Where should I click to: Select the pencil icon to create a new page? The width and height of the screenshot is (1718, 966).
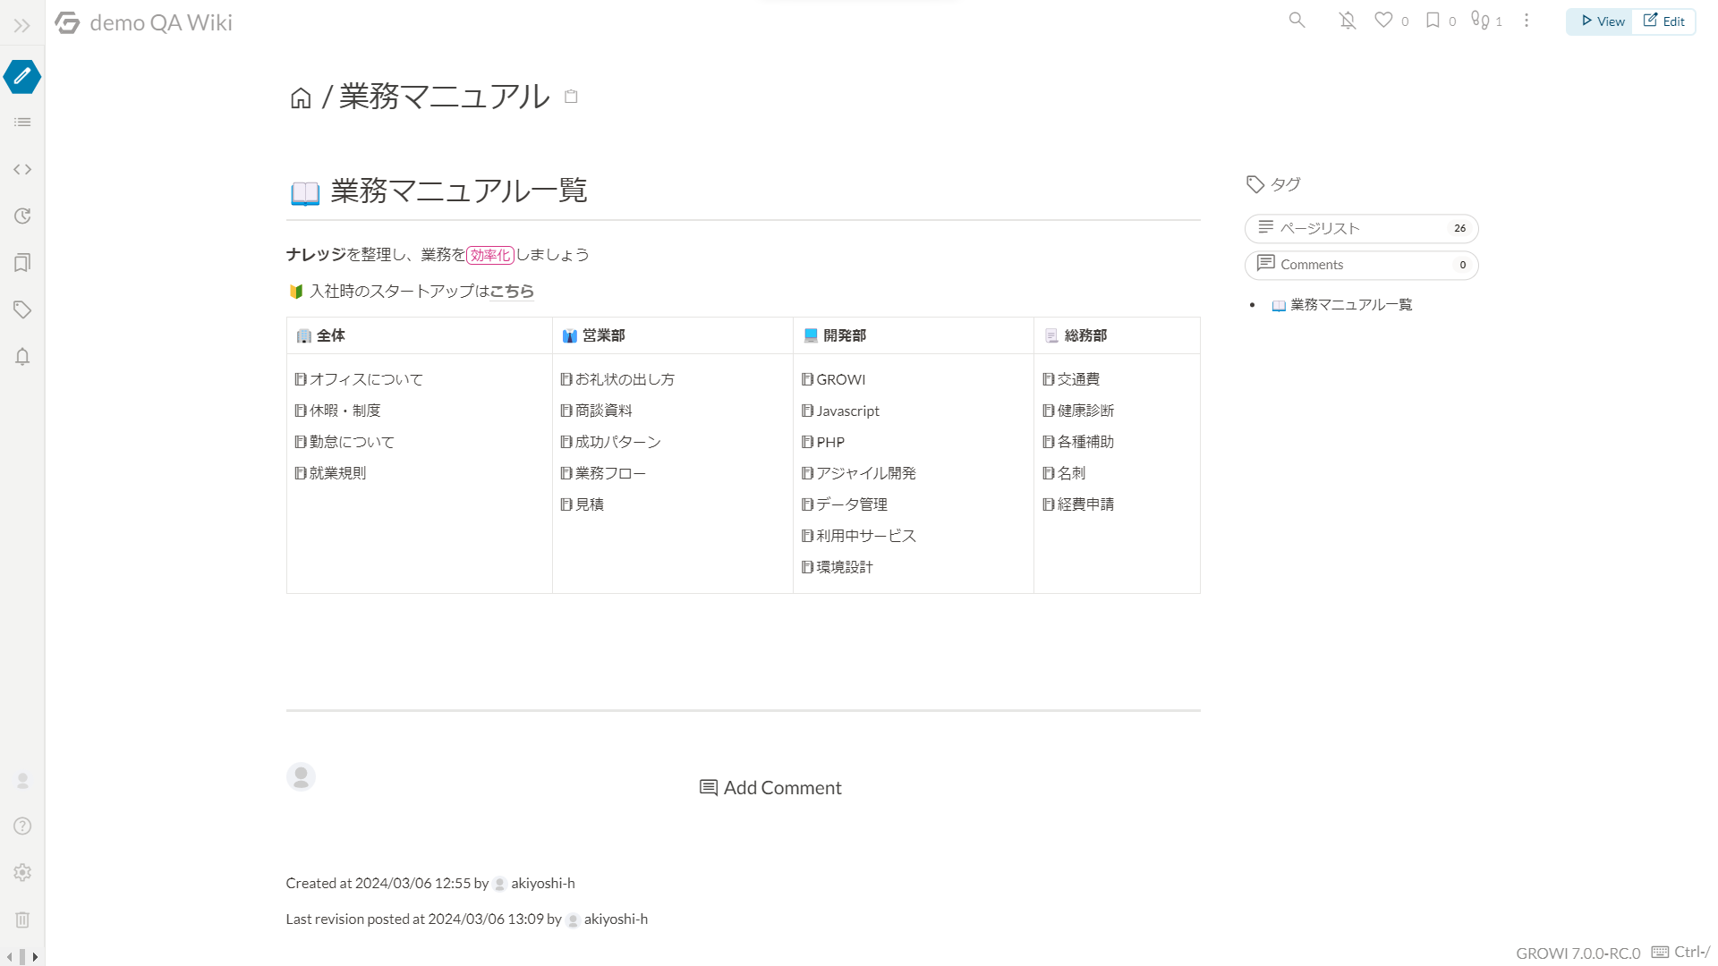click(x=21, y=77)
